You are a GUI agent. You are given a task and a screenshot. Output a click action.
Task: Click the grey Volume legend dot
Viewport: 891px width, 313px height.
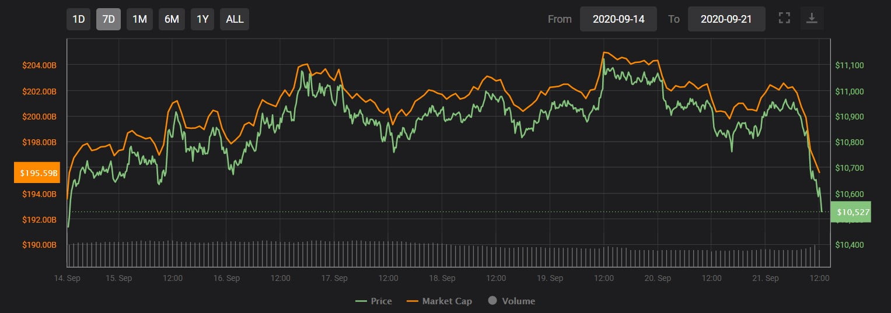(492, 301)
